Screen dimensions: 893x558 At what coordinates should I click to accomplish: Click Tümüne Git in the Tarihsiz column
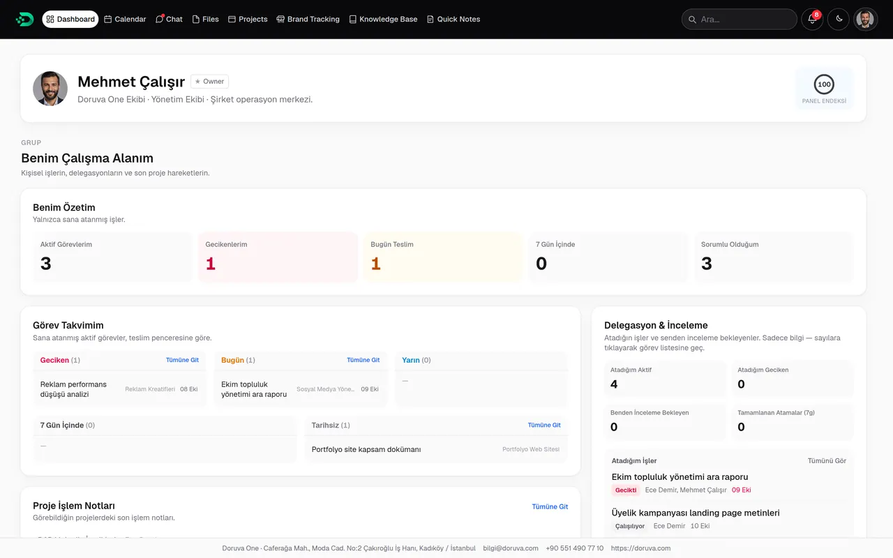tap(544, 425)
